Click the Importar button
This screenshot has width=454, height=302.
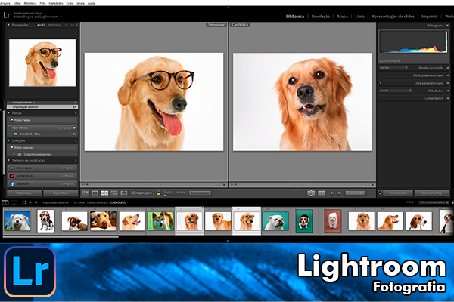(x=24, y=193)
